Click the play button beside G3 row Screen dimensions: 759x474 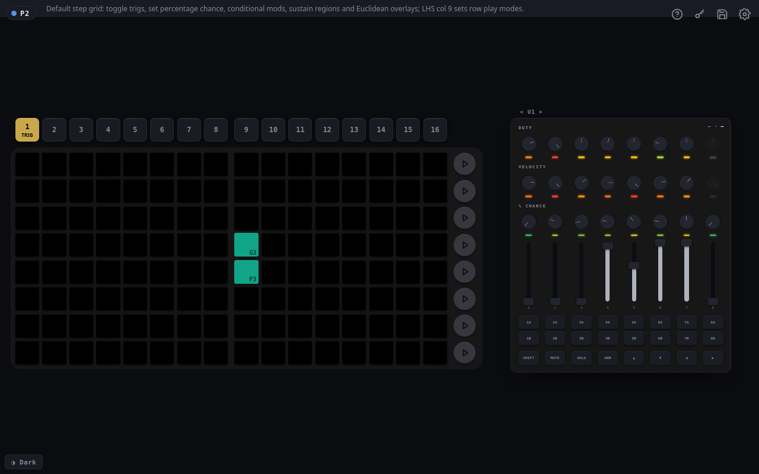[x=465, y=245]
